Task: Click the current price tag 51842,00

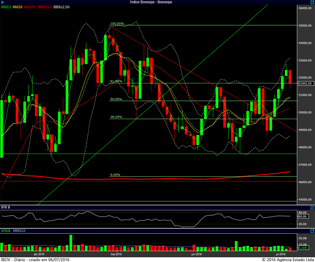Action: (305, 83)
